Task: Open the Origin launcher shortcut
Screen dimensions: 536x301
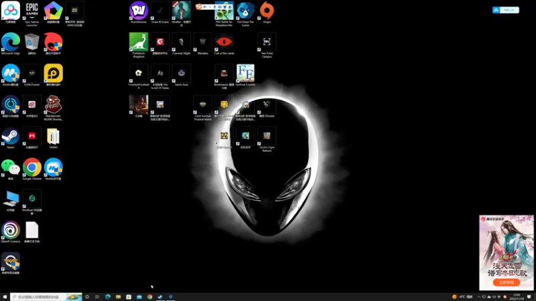Action: (267, 13)
